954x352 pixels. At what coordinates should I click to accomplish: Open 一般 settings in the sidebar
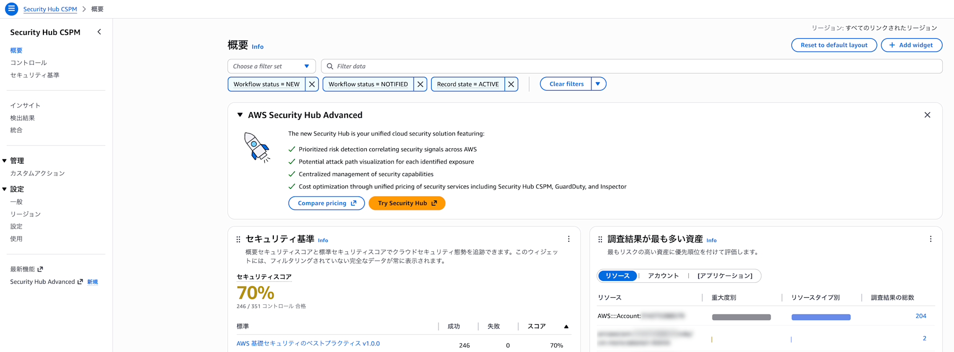(x=16, y=202)
